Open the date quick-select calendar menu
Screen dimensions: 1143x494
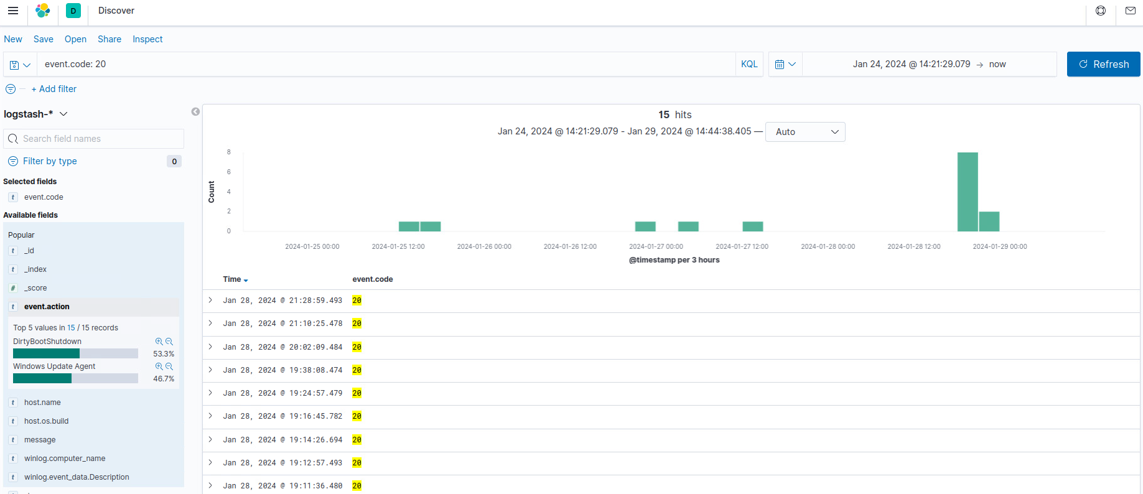click(x=785, y=64)
